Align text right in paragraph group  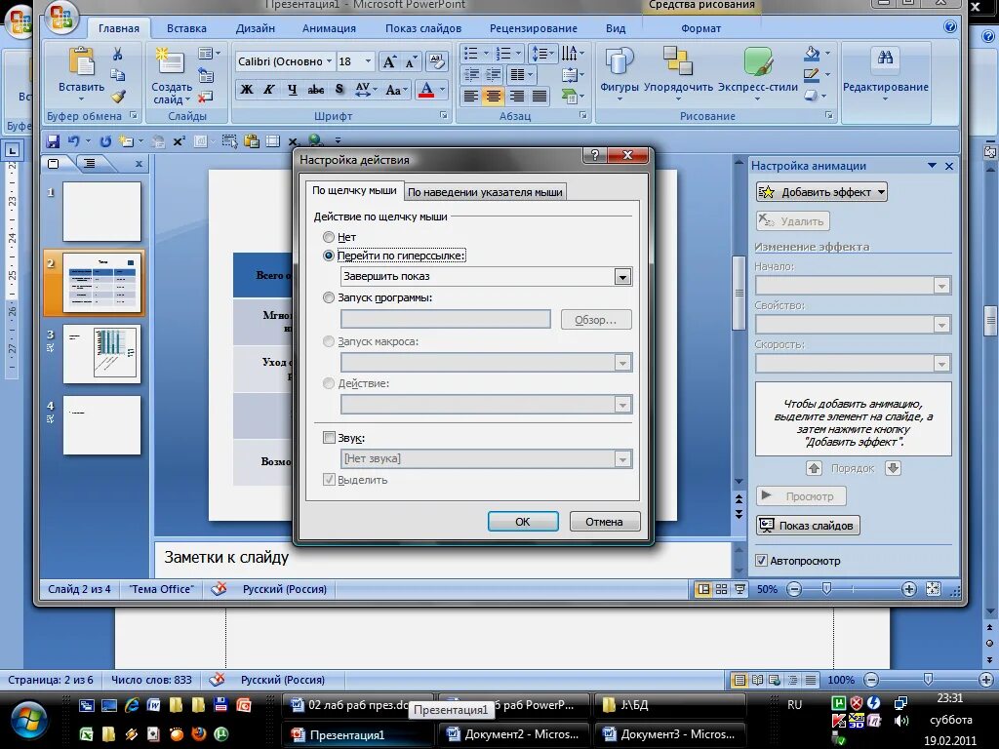coord(517,96)
